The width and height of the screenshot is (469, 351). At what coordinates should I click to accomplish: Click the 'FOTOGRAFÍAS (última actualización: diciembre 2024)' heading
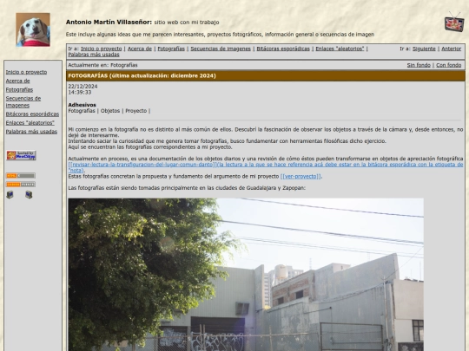(142, 75)
